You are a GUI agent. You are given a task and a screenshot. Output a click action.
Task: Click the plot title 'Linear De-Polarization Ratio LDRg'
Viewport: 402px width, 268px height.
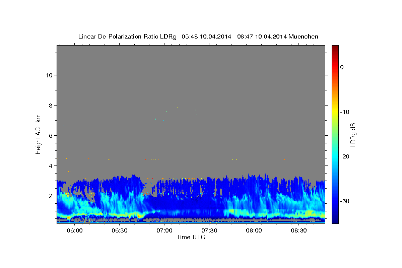[x=127, y=37]
